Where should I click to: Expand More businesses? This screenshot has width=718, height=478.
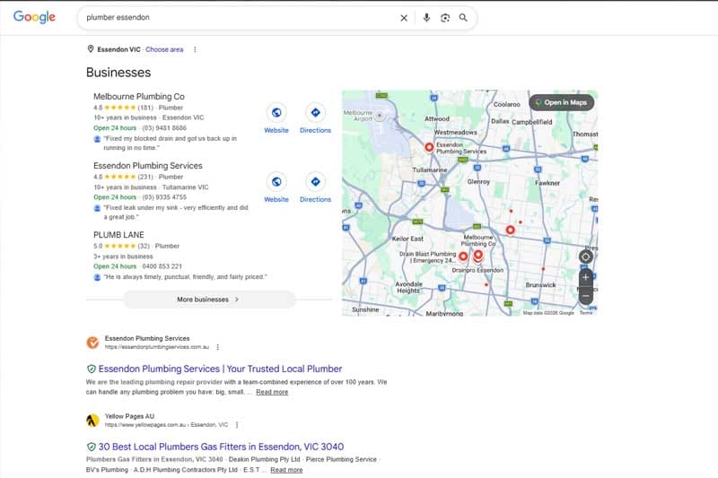209,300
